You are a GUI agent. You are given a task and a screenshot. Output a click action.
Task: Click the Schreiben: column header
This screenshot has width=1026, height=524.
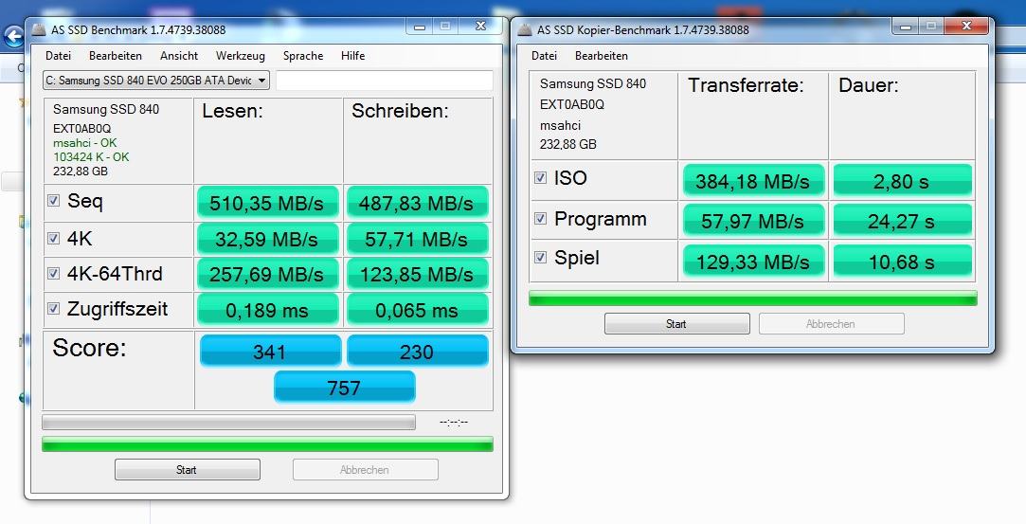pyautogui.click(x=400, y=111)
